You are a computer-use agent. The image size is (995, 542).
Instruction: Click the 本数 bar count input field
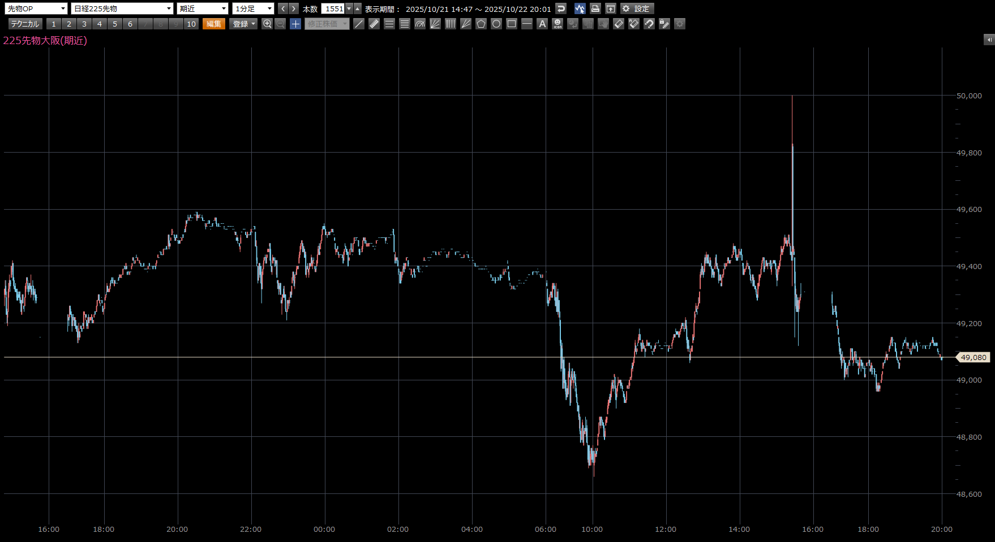[333, 8]
